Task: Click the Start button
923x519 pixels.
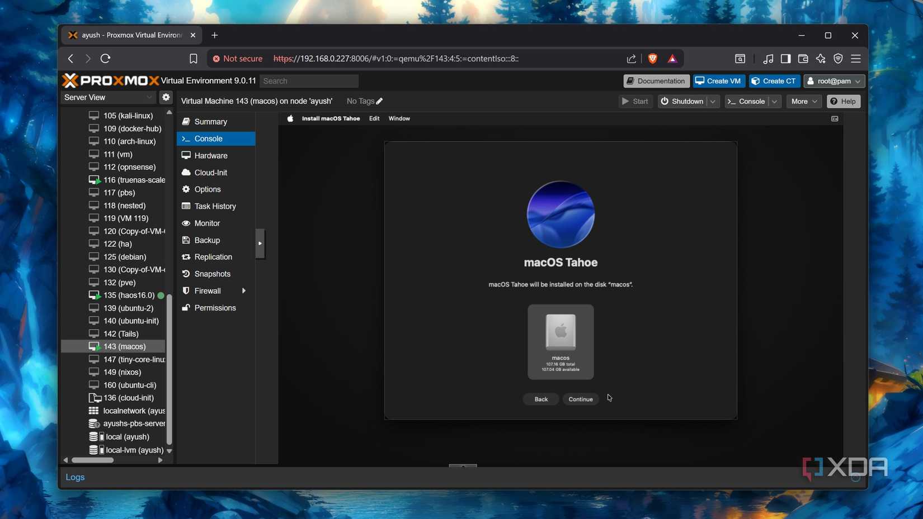Action: (x=635, y=102)
